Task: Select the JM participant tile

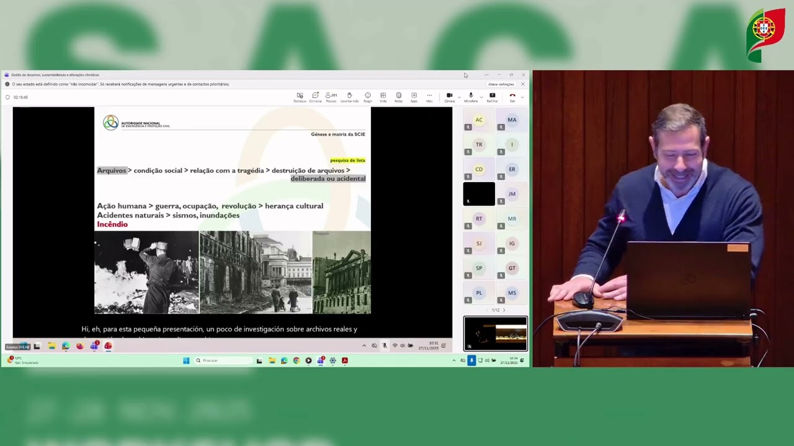Action: pos(512,194)
